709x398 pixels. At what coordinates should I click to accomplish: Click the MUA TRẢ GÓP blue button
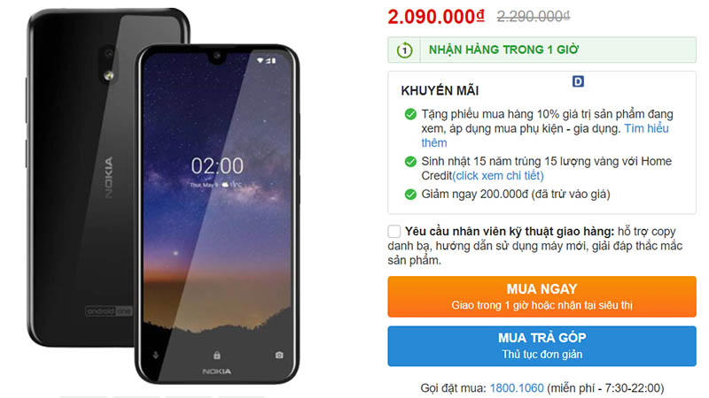click(541, 346)
